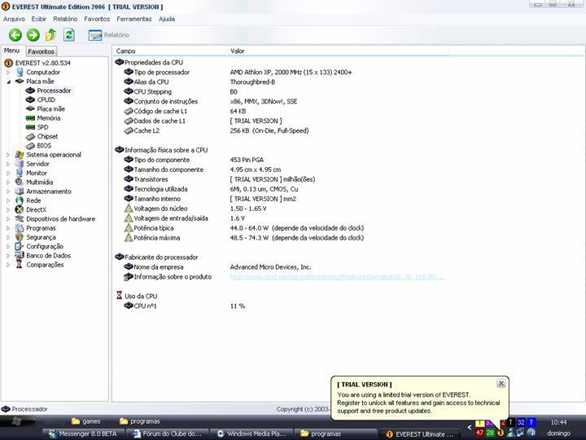This screenshot has width=586, height=440.
Task: Expand the Rede tree node
Action: [8, 200]
